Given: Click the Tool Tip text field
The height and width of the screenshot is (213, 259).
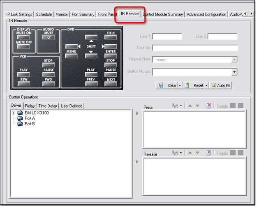Looking at the screenshot, I should click(195, 48).
